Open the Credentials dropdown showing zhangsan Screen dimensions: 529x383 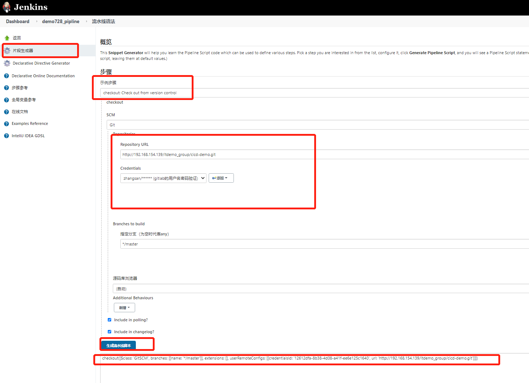(163, 178)
